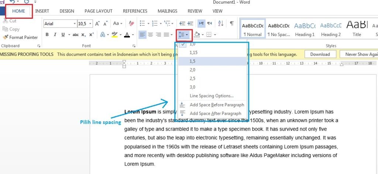Open the Change Case Aa dropdown
Image resolution: width=378 pixels, height=174 pixels.
118,24
